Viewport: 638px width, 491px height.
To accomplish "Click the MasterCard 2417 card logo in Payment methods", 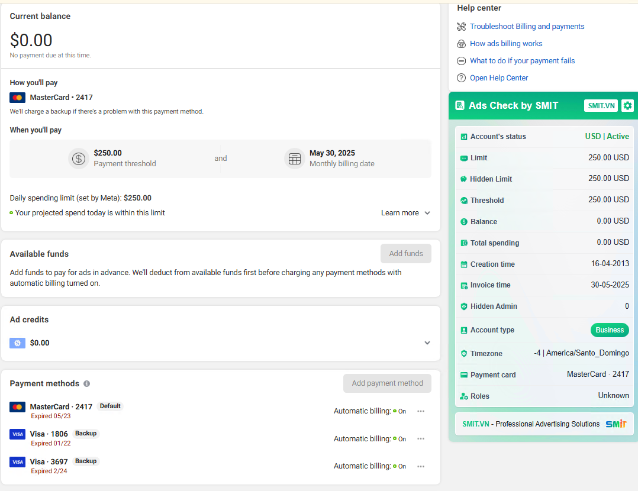I will coord(18,407).
